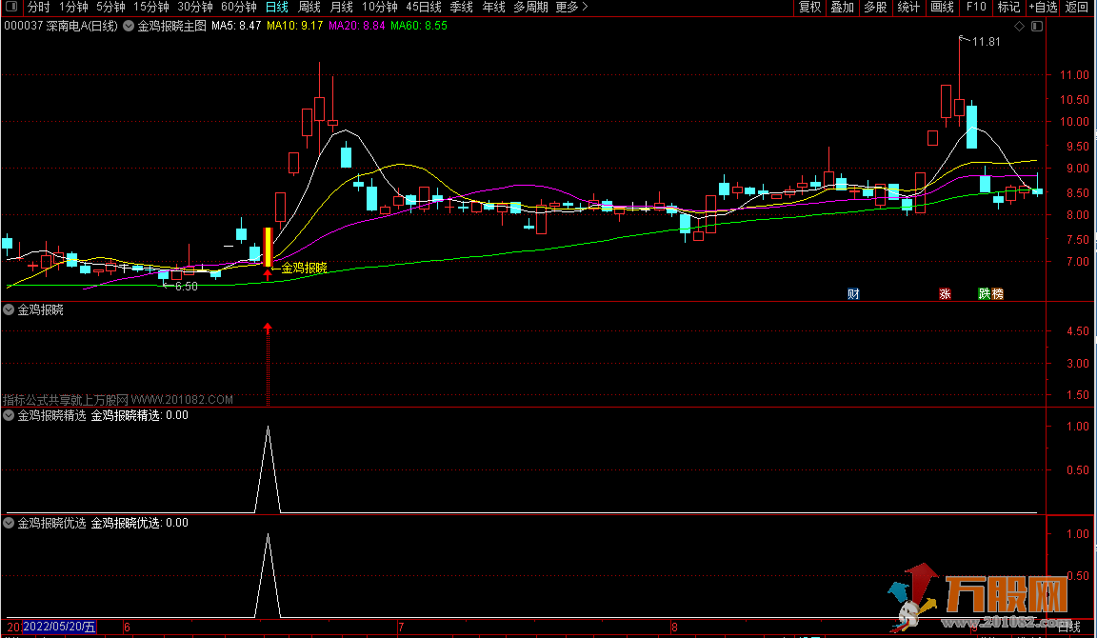Click the 日线 label at bottom right
This screenshot has height=638, width=1097.
click(1069, 628)
